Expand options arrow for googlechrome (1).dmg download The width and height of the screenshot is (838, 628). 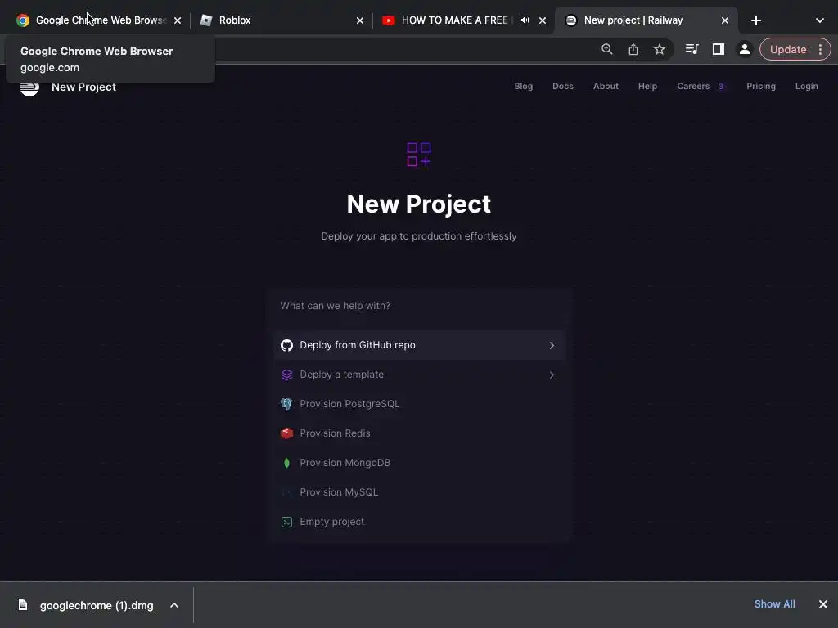[x=174, y=605]
